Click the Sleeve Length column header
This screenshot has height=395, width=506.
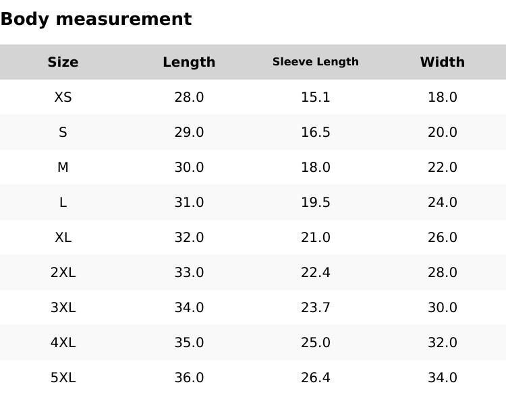(316, 62)
